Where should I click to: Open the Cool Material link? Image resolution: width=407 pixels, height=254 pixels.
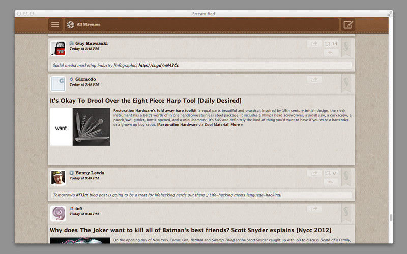[x=217, y=124]
